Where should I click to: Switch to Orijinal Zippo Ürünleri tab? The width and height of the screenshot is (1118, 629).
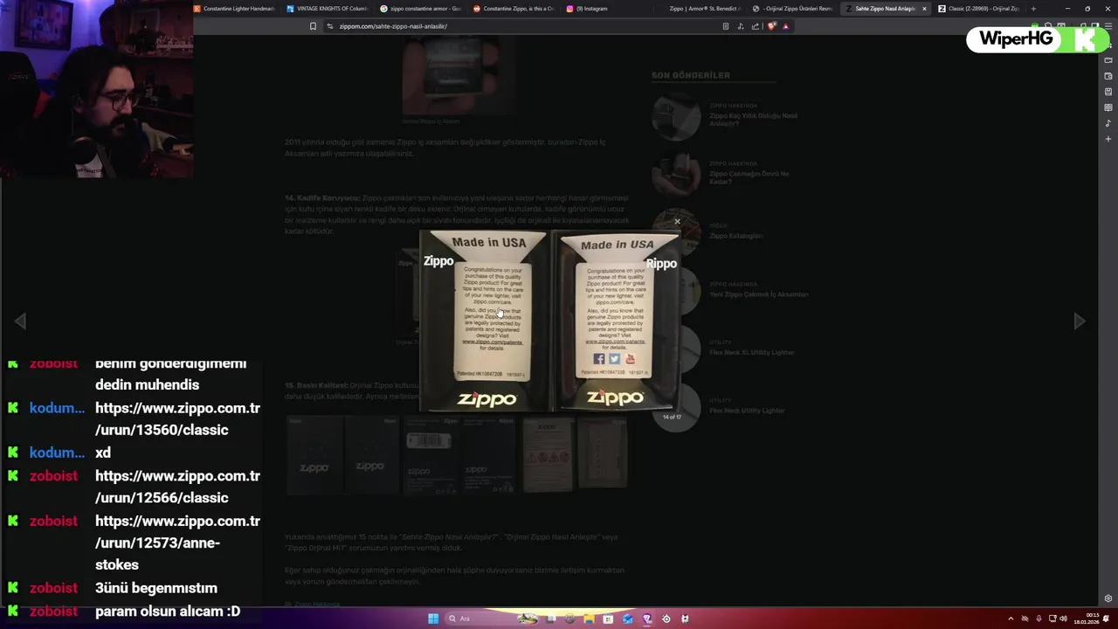tap(793, 9)
